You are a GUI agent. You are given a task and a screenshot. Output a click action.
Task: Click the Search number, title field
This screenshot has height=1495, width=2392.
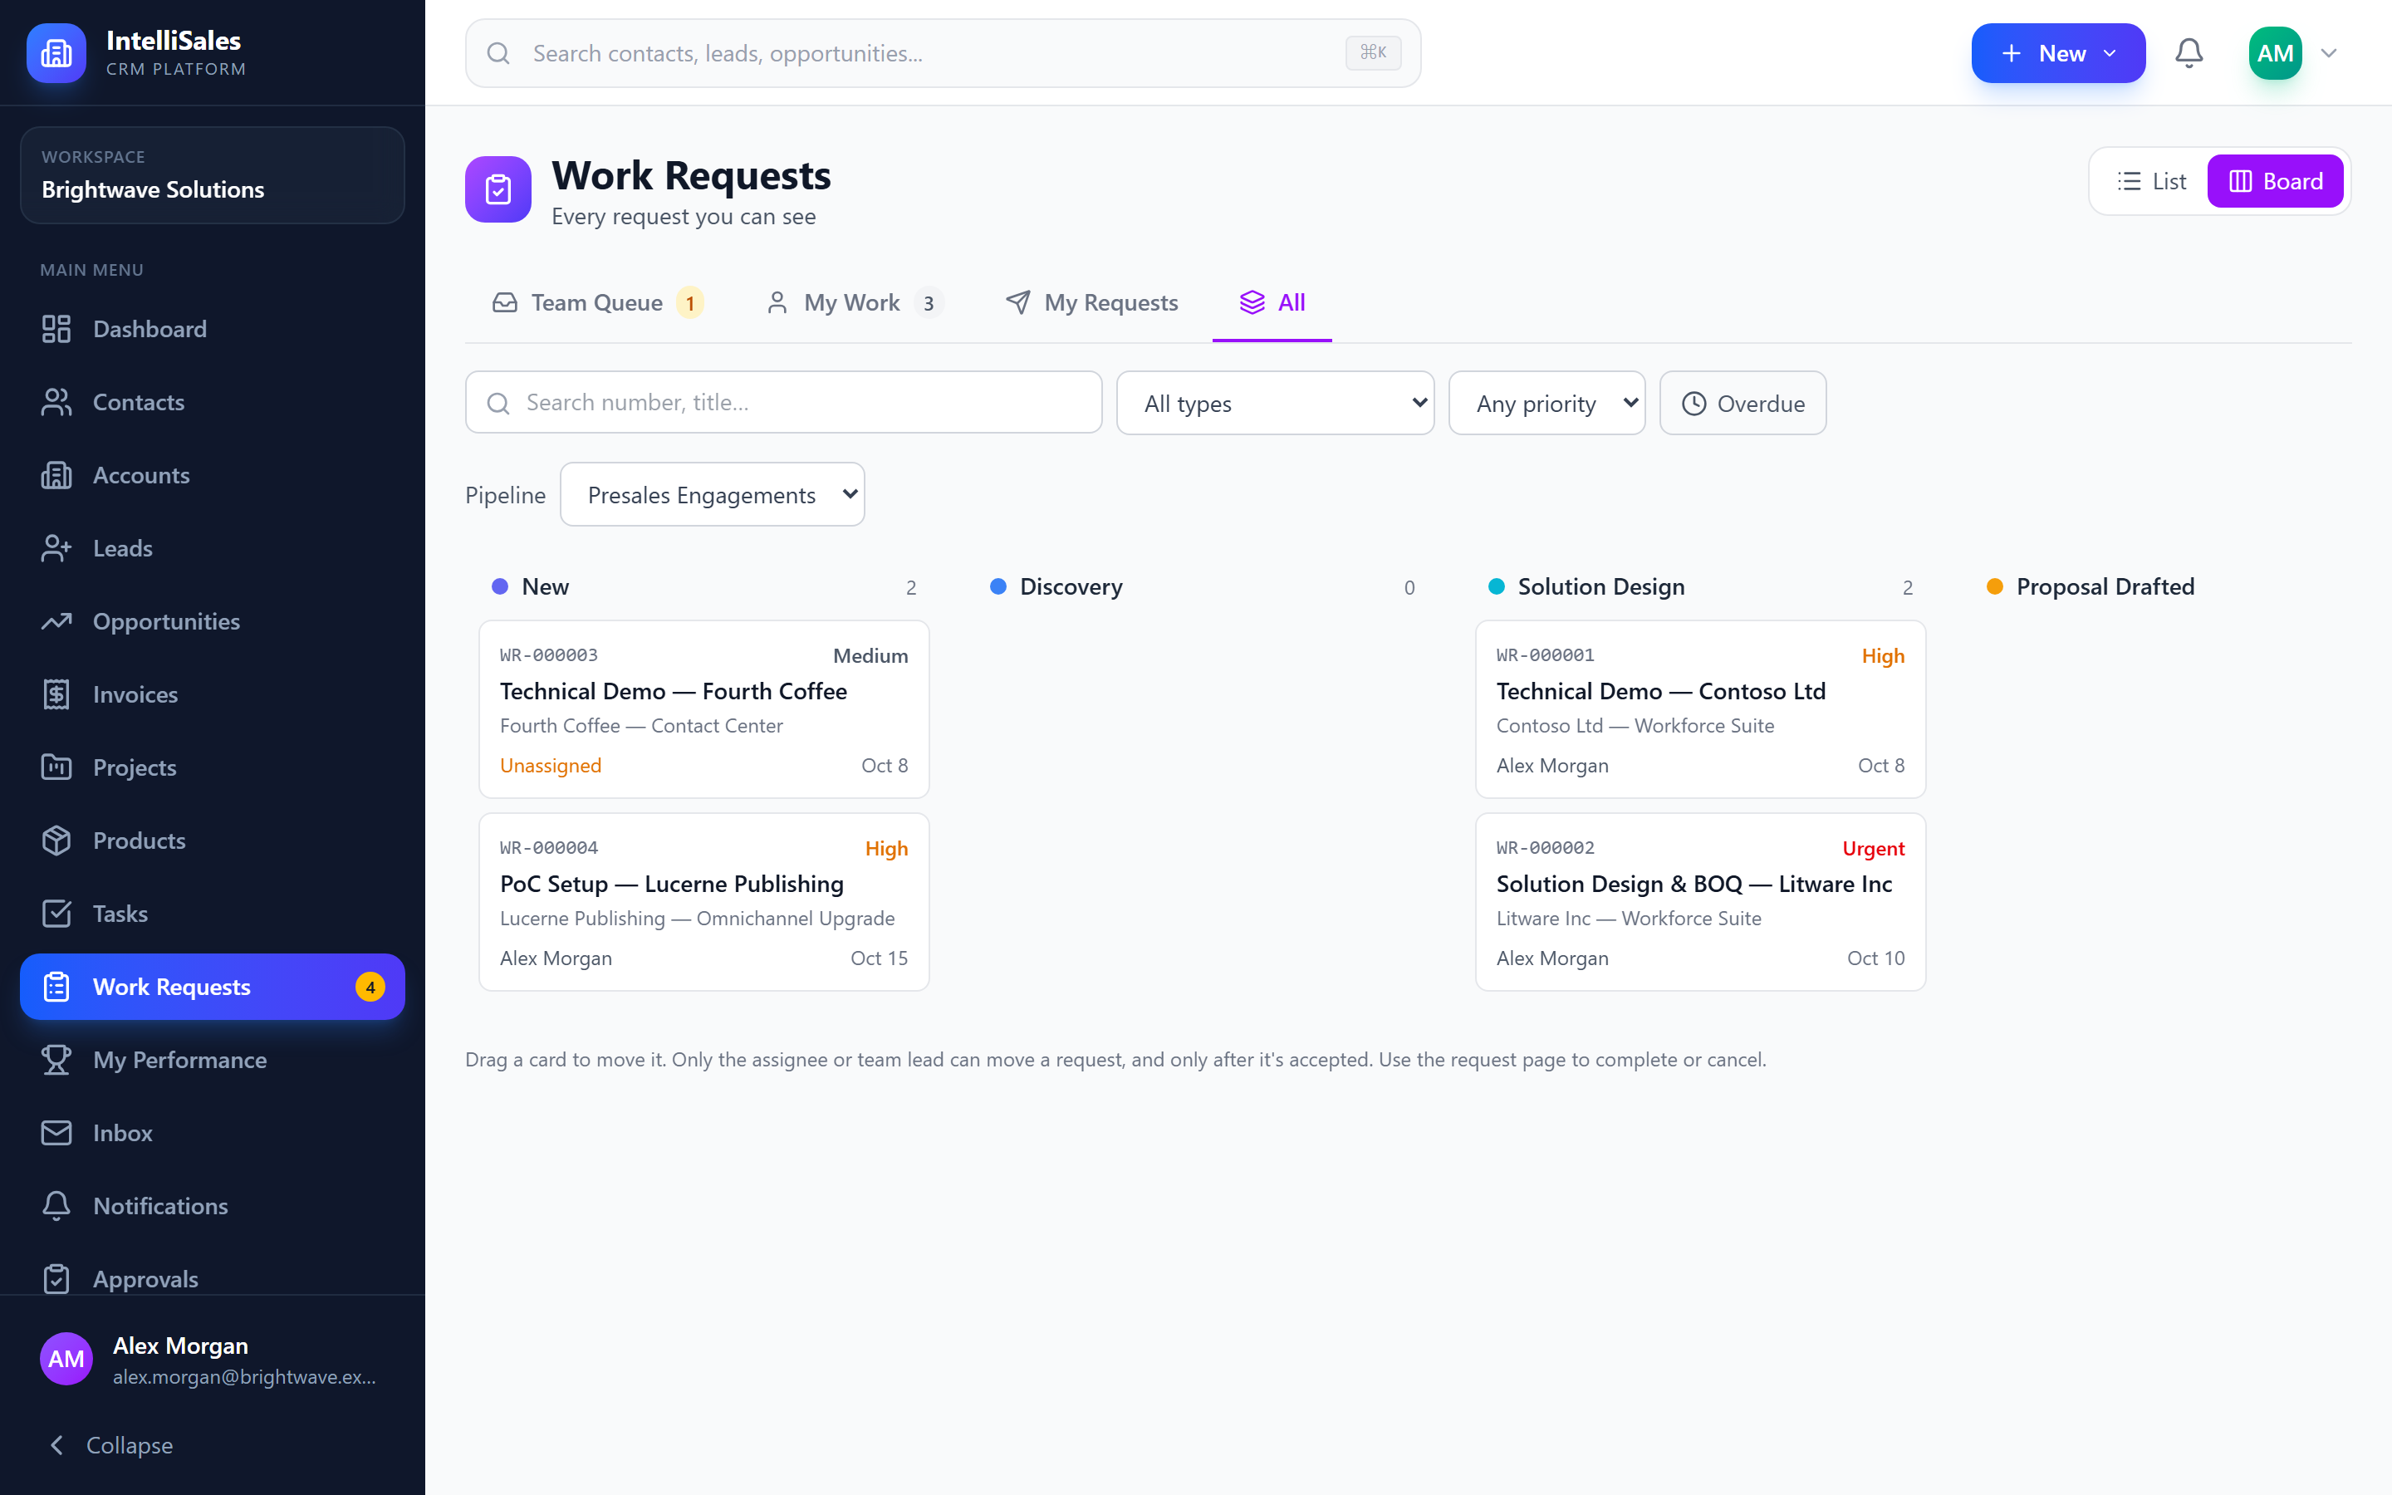click(784, 403)
